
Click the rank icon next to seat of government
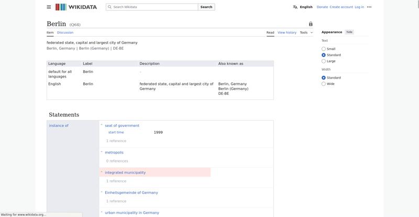coord(102,125)
